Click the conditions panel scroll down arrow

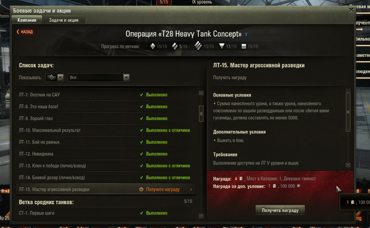(x=348, y=165)
